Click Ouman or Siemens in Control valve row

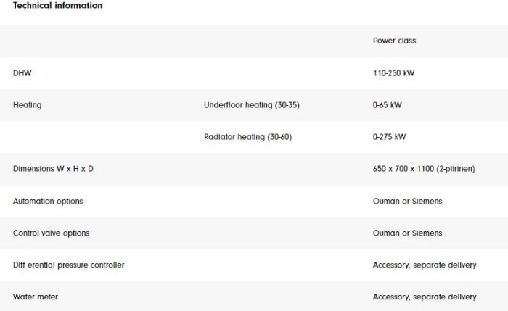(407, 233)
